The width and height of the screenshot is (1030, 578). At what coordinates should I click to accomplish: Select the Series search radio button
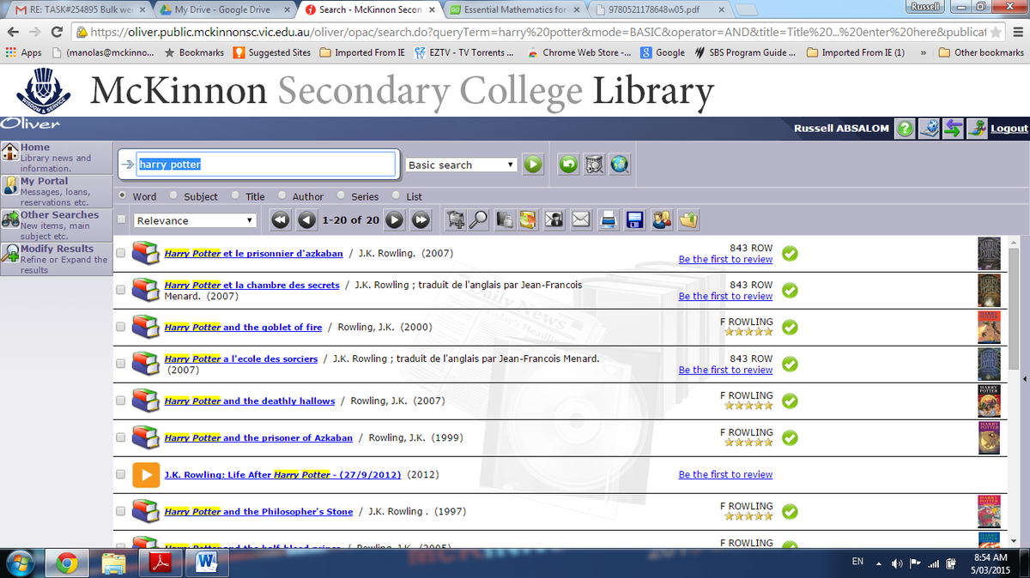point(341,196)
